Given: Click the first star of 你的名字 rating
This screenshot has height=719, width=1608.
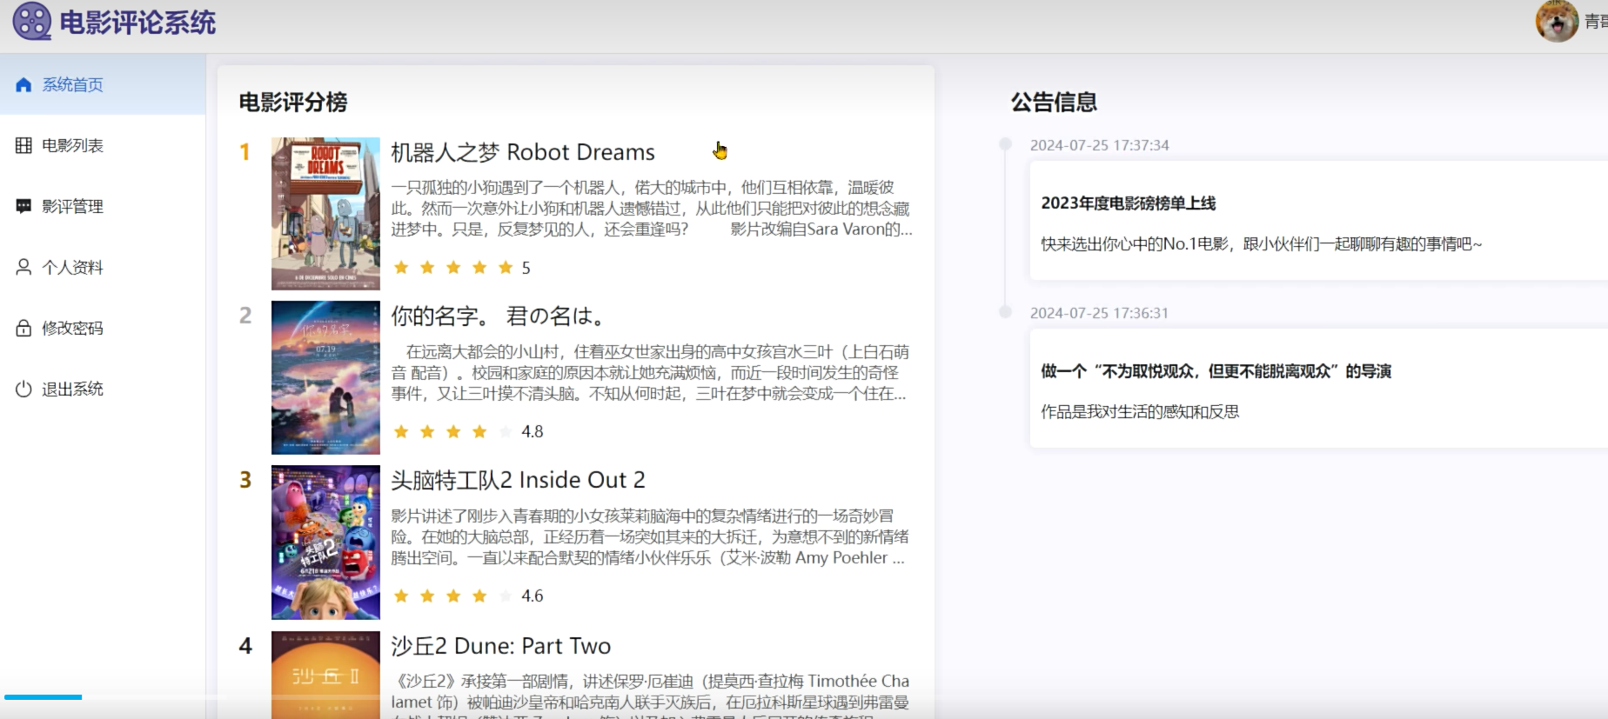Looking at the screenshot, I should click(x=401, y=431).
